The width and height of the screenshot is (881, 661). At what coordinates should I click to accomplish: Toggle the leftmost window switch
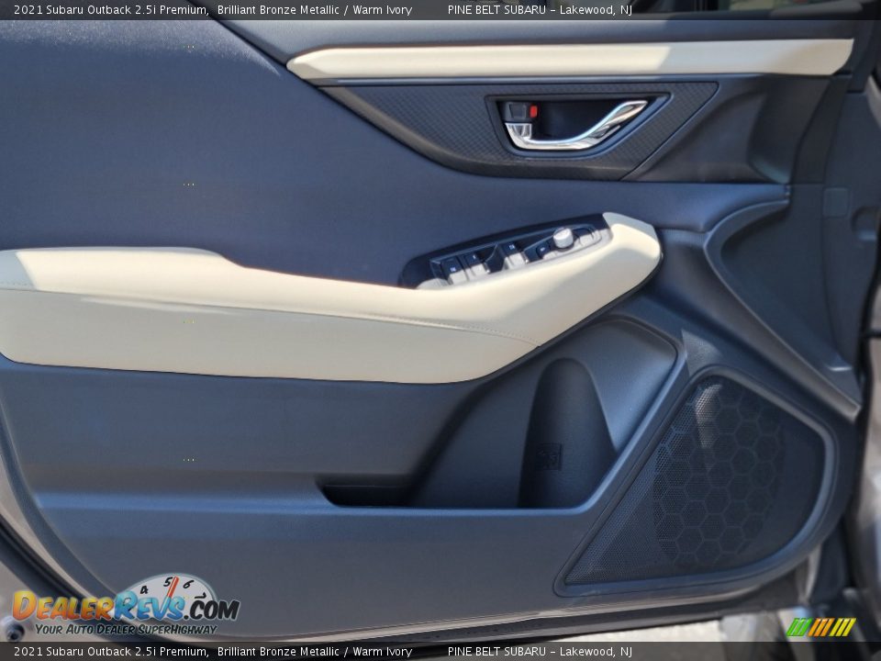[452, 269]
